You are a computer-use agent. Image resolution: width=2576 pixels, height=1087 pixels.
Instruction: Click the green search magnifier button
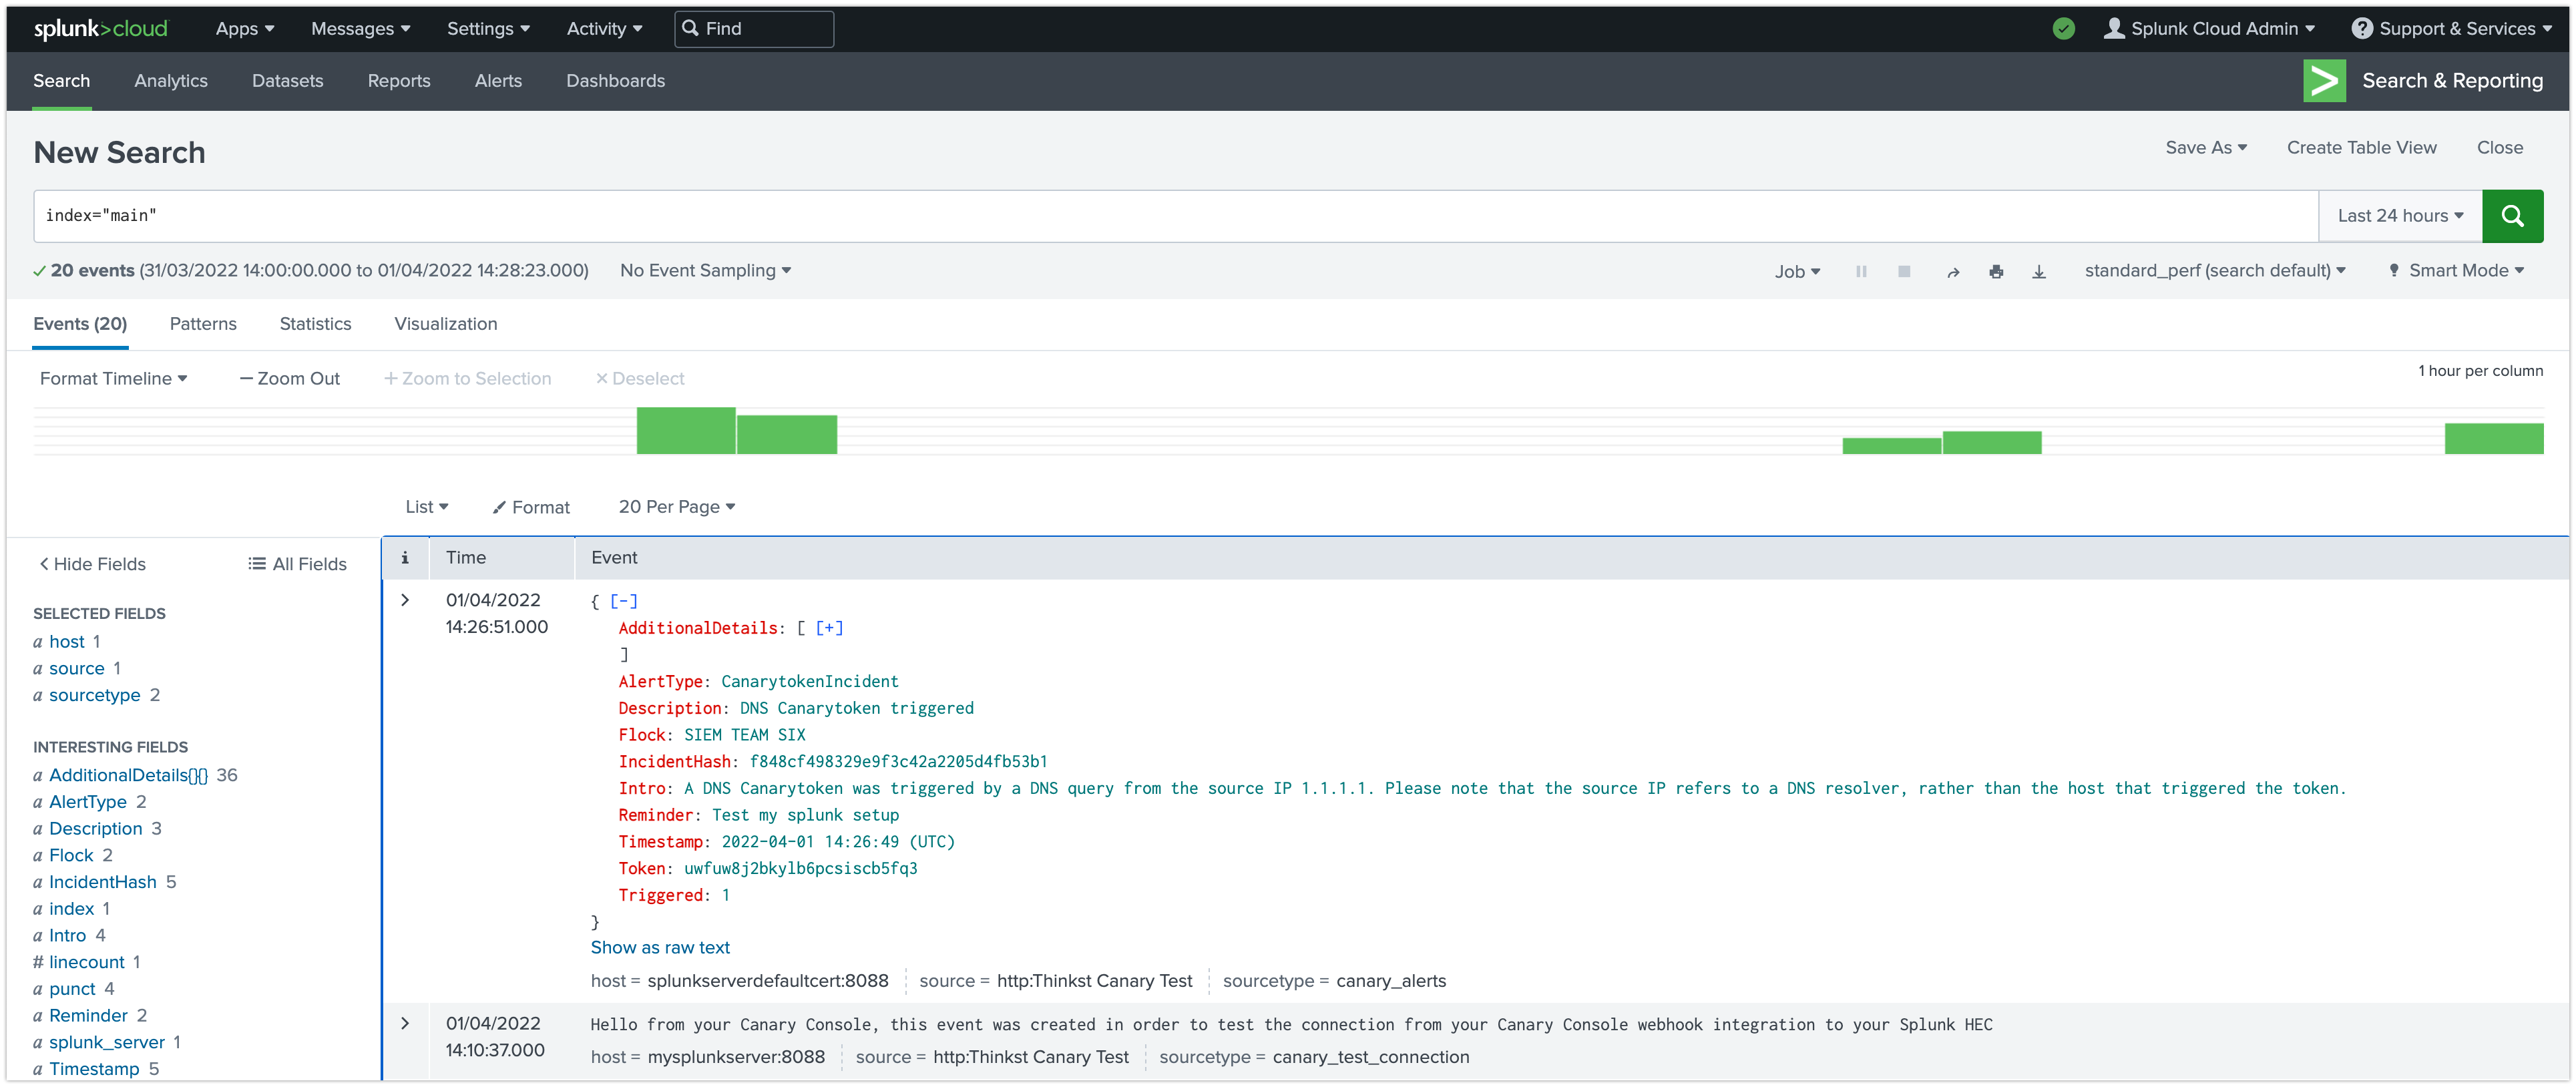pyautogui.click(x=2511, y=216)
